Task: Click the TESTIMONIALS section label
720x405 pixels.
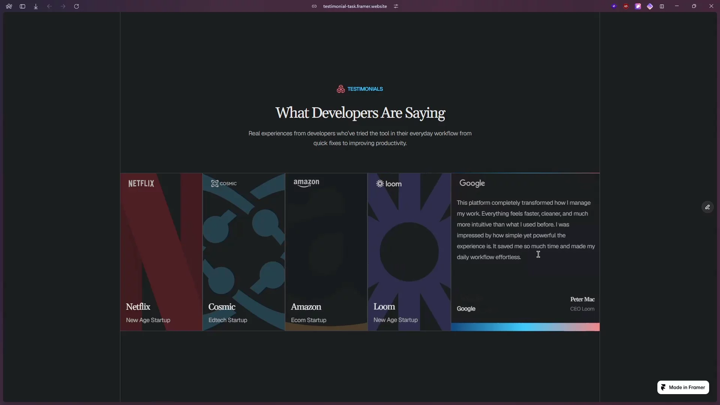Action: [x=365, y=89]
